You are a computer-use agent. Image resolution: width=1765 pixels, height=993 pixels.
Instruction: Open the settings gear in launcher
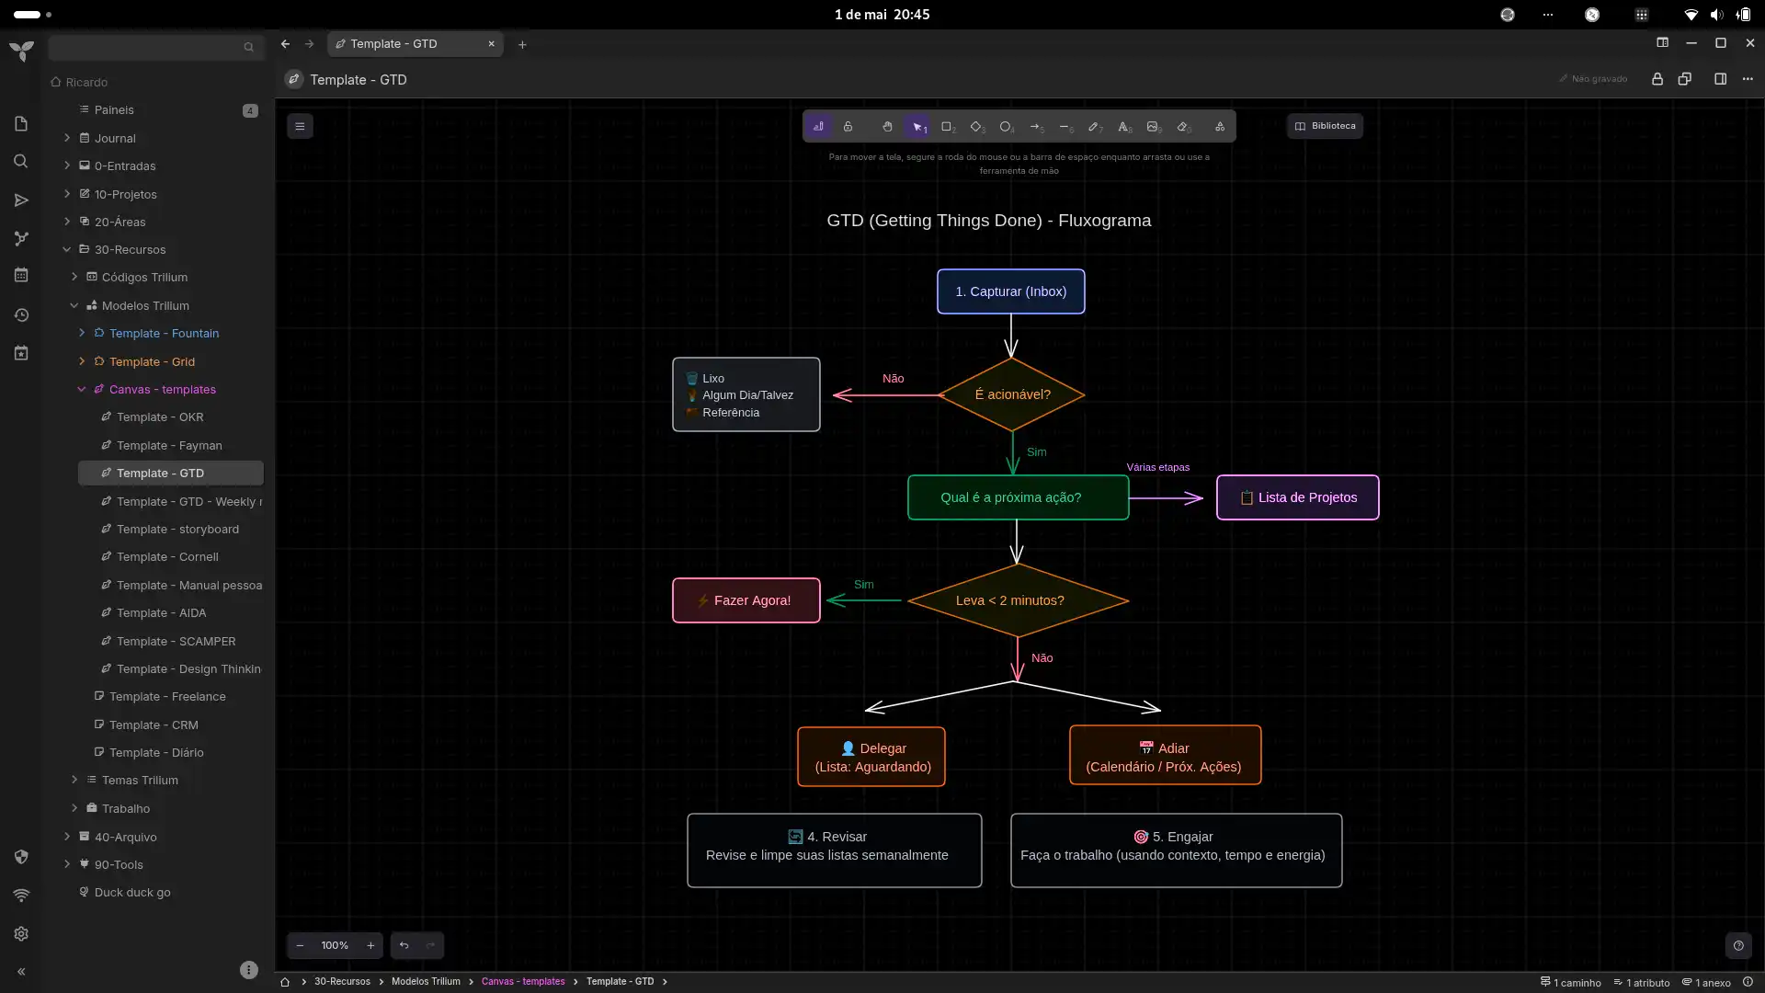pos(21,934)
